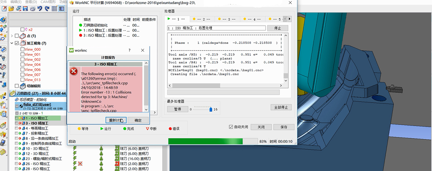Click the processor tabs left arrow
The width and height of the screenshot is (432, 171).
285,19
